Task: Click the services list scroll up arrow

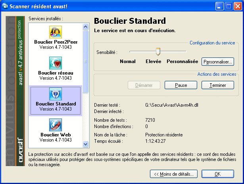Action: (85, 27)
